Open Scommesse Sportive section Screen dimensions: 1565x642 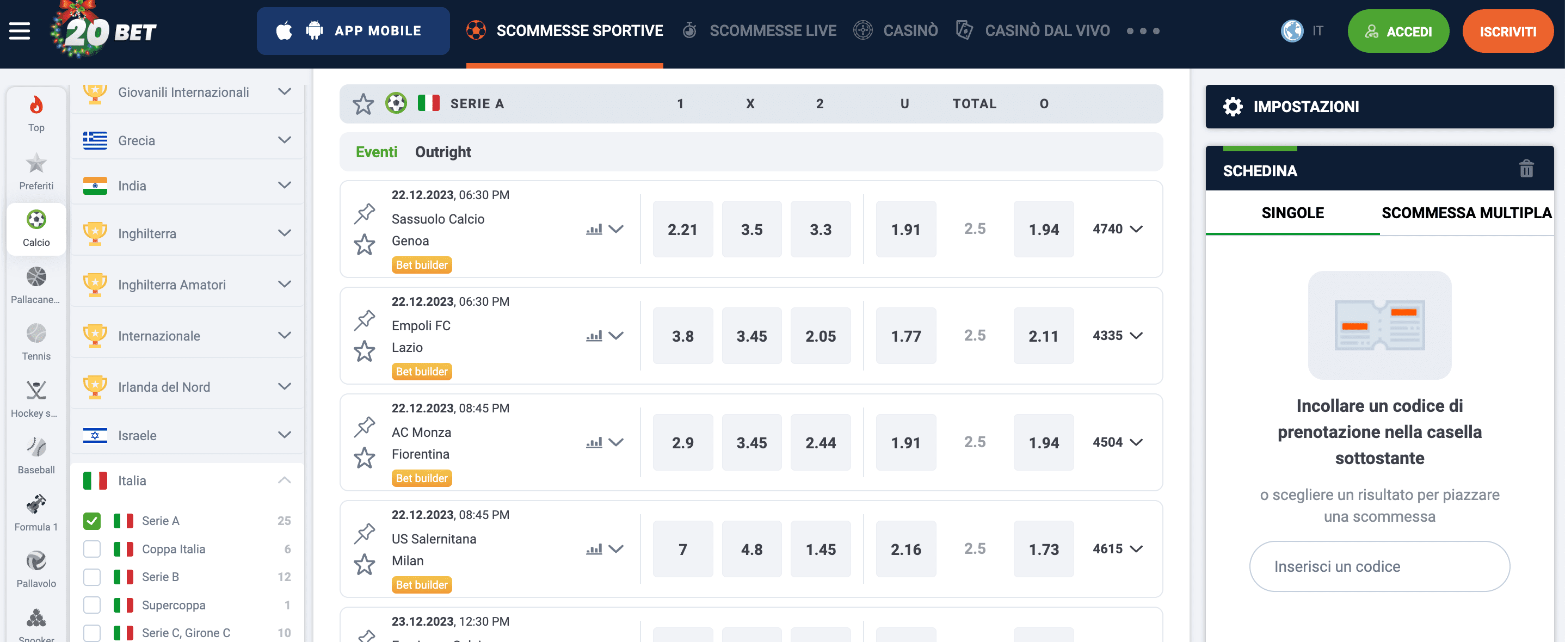(564, 30)
